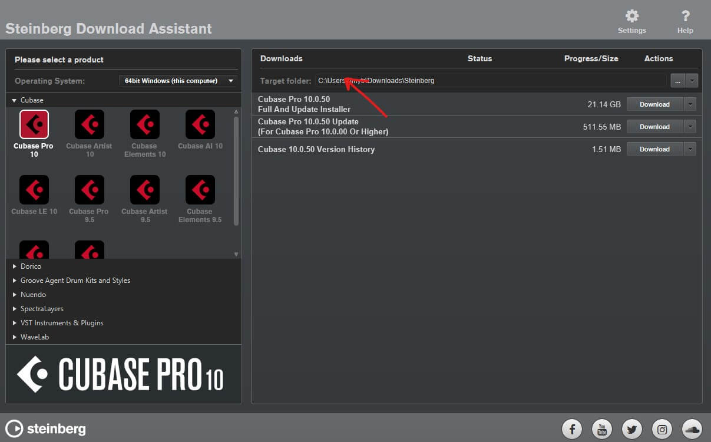This screenshot has width=711, height=442.
Task: Click the Target folder path field
Action: click(x=491, y=81)
